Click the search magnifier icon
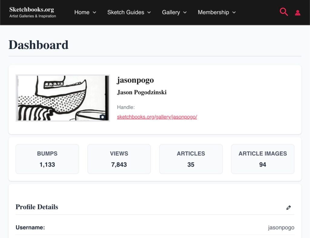This screenshot has height=238, width=310. [284, 12]
